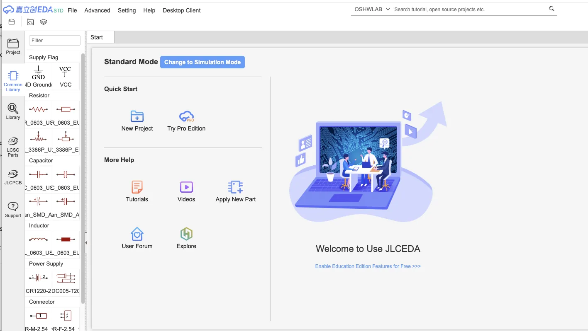Select the VCC supply flag symbol
This screenshot has height=331, width=588.
pos(65,74)
